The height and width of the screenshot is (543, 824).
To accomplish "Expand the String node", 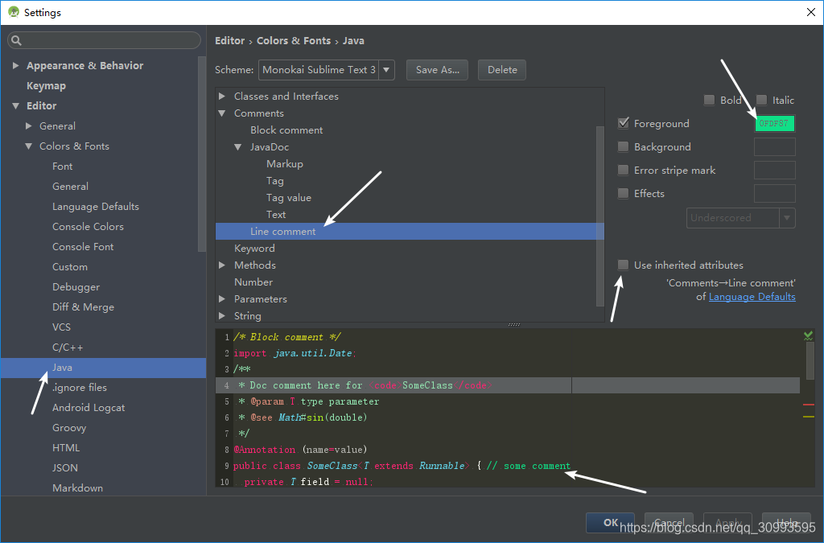I will point(222,315).
